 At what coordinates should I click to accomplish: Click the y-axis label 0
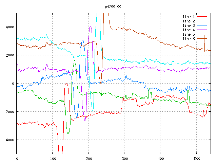pos(13,84)
